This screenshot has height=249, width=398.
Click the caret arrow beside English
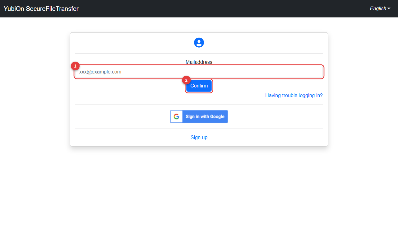click(x=389, y=9)
